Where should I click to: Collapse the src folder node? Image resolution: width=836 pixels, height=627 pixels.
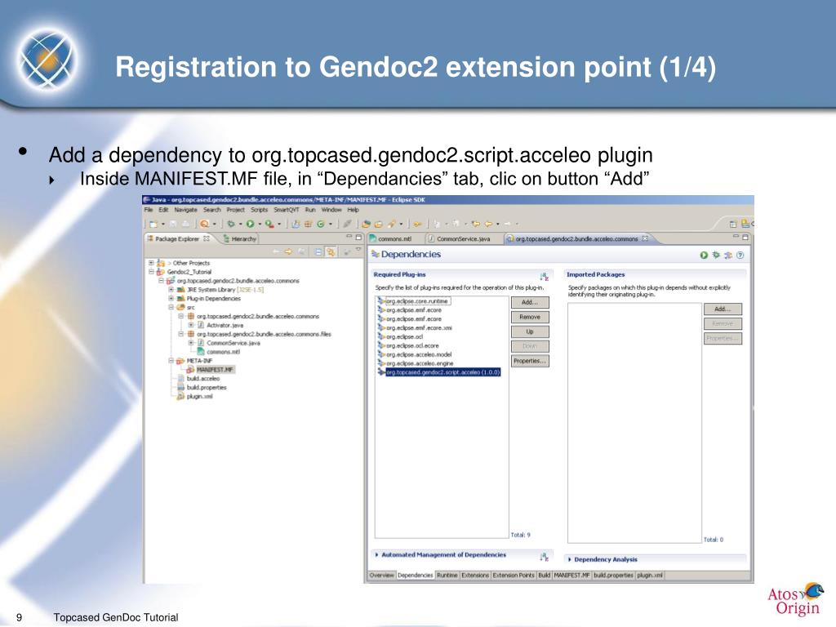pos(171,307)
